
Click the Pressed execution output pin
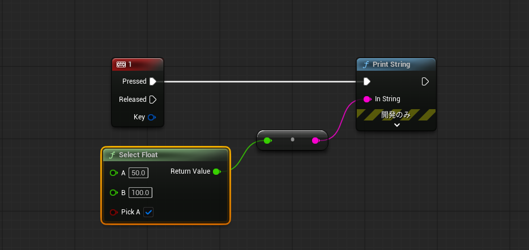[x=152, y=81]
